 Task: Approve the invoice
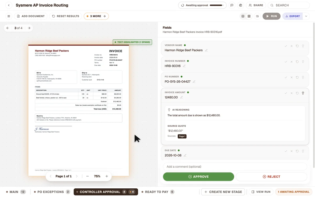point(198,177)
